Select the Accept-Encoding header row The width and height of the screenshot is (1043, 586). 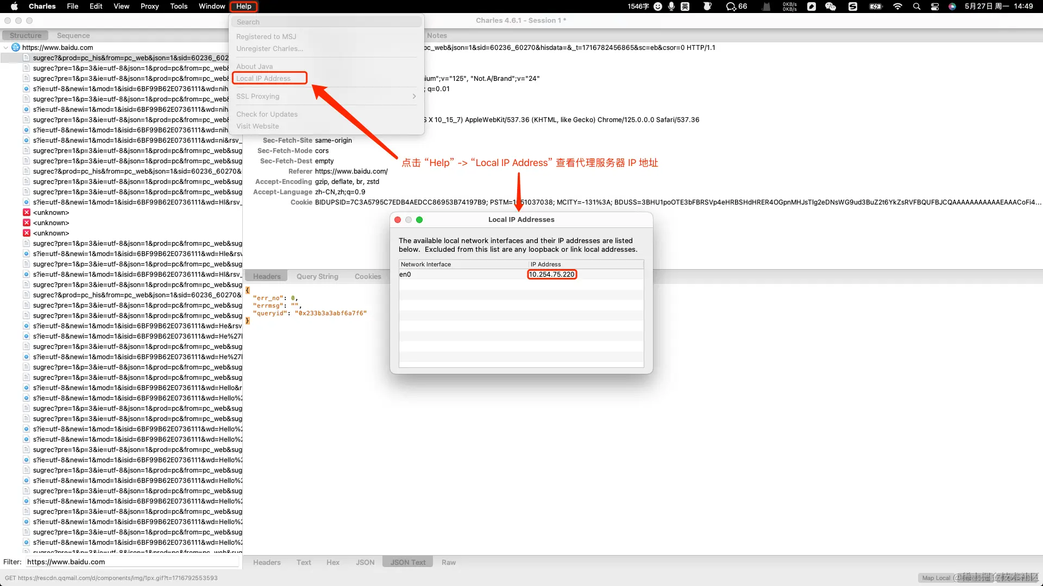[x=317, y=182]
